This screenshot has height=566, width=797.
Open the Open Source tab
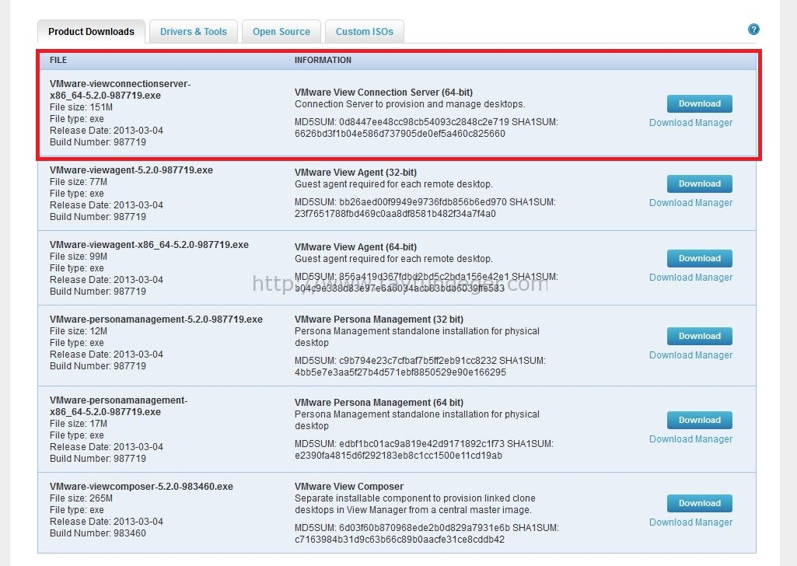click(281, 32)
